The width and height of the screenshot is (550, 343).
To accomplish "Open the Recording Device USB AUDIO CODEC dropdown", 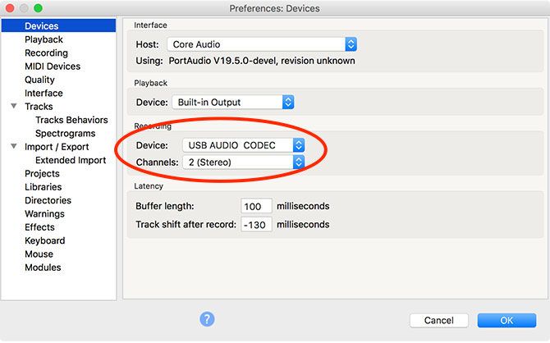I will coord(243,145).
